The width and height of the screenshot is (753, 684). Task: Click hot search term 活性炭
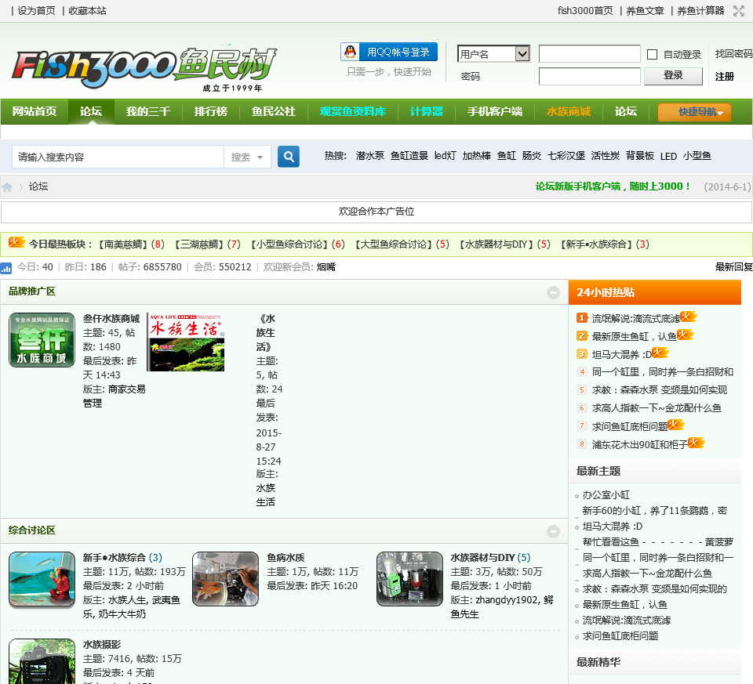[605, 155]
